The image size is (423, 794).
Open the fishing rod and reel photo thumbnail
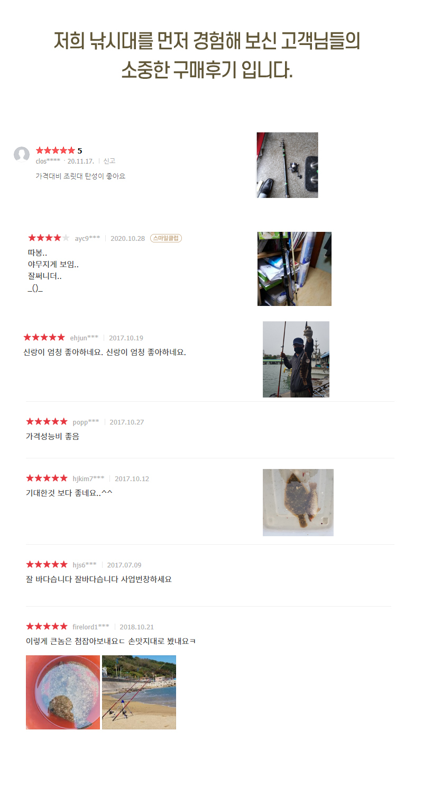tap(288, 165)
